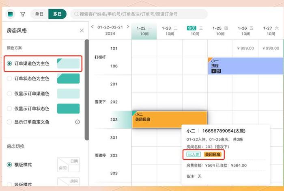Click room 201 row label
Image resolution: width=284 pixels, height=191 pixels.
[114, 84]
